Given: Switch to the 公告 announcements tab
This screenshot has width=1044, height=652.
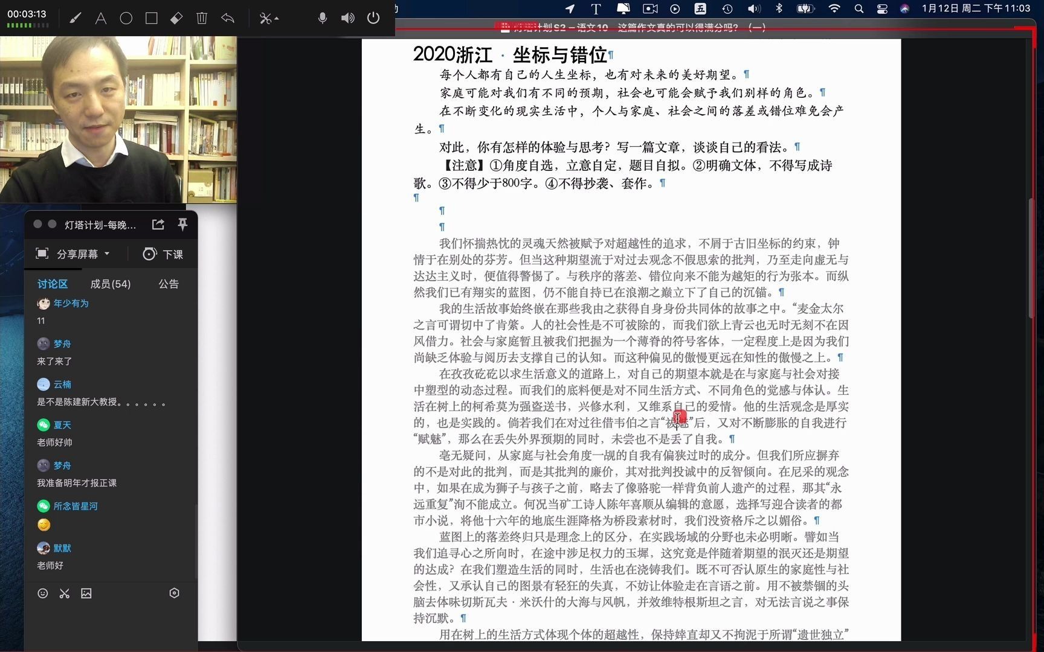Looking at the screenshot, I should click(x=169, y=283).
